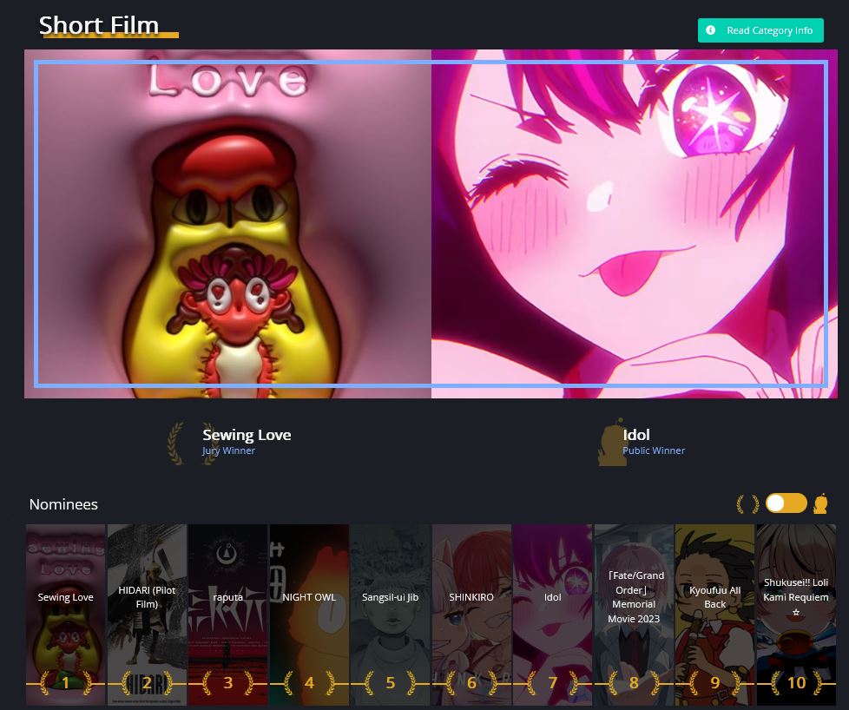Open the Idol winner banner image
The height and width of the screenshot is (710, 849).
click(634, 223)
